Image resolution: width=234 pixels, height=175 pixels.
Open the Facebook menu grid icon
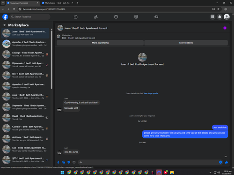coord(212,17)
